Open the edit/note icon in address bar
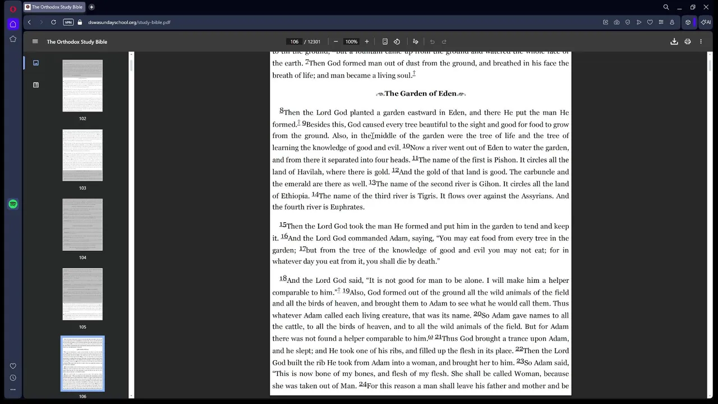718x404 pixels. [x=605, y=22]
